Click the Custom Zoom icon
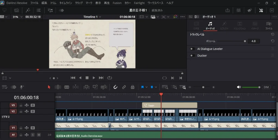The image size is (278, 140). 182,87
